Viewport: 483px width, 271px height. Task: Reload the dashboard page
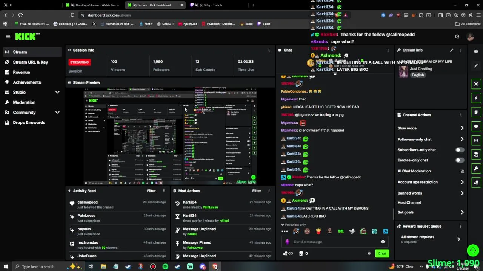pyautogui.click(x=21, y=15)
